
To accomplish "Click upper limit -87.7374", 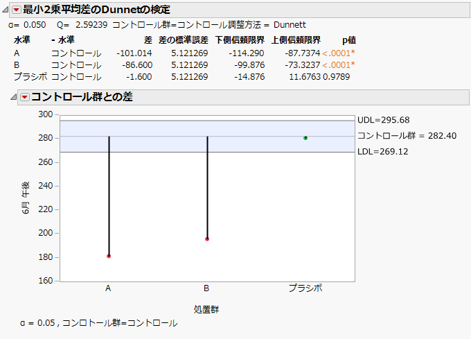I will pos(303,53).
